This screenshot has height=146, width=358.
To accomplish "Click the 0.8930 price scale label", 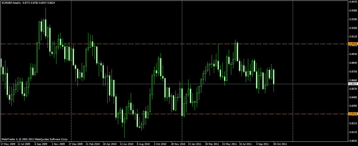I will tap(353, 54).
